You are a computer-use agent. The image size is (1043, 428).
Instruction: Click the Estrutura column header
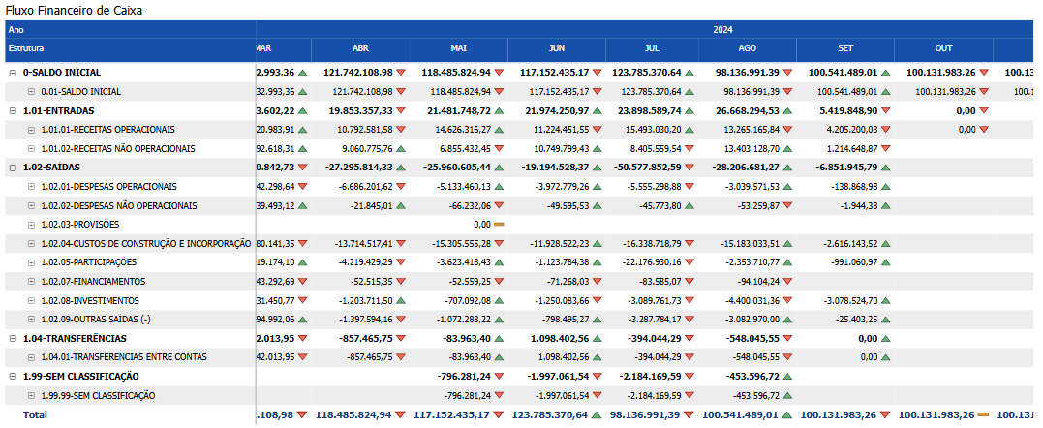point(126,47)
